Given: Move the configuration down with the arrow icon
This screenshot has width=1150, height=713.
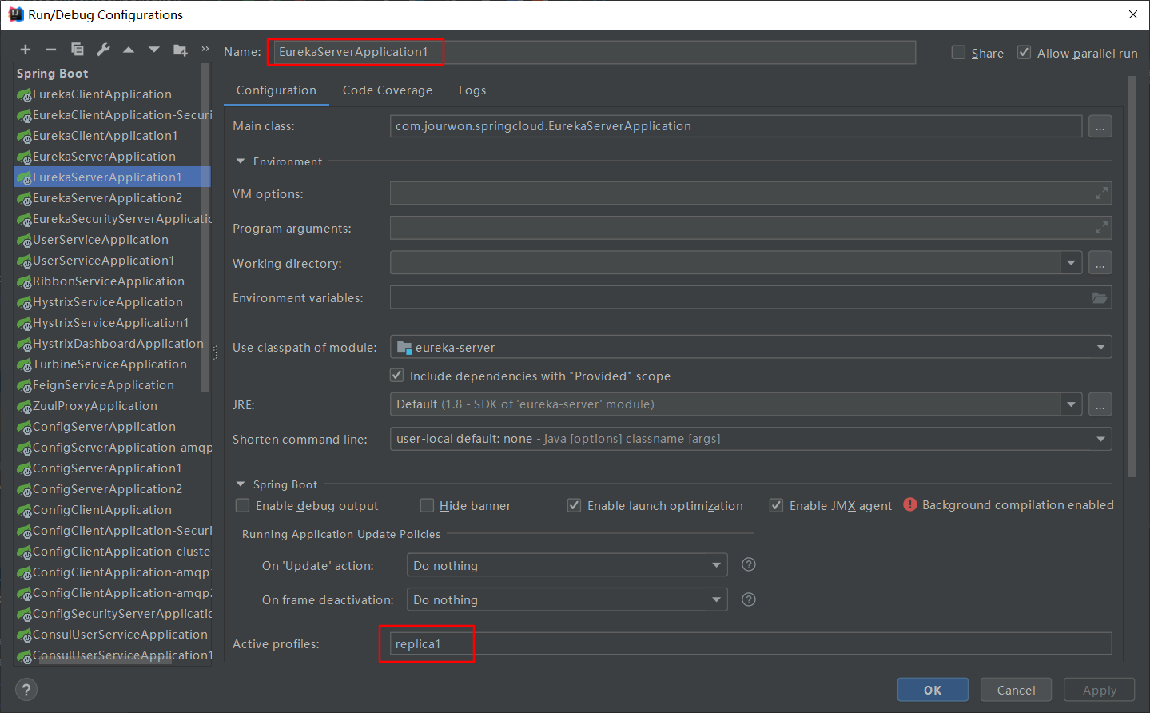Looking at the screenshot, I should tap(154, 50).
